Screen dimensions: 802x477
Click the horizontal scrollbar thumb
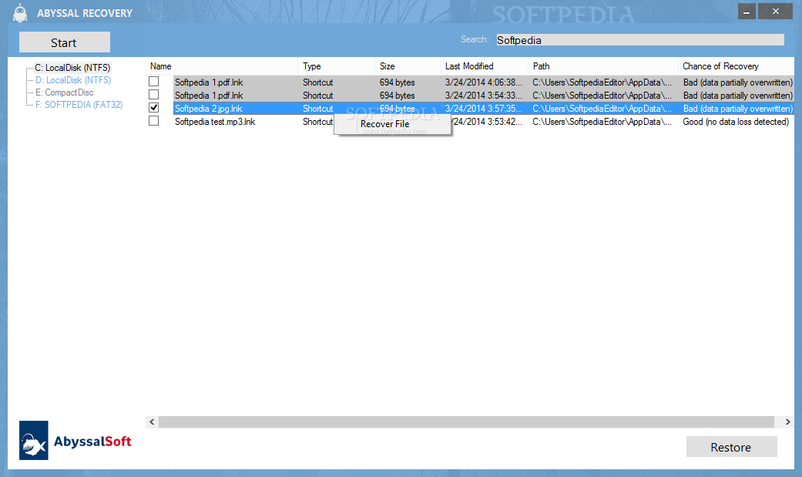(x=466, y=422)
